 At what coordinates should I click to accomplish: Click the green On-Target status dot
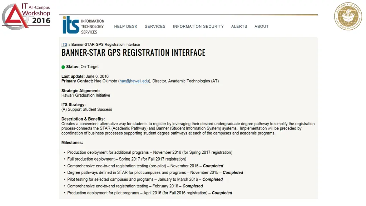pyautogui.click(x=63, y=67)
